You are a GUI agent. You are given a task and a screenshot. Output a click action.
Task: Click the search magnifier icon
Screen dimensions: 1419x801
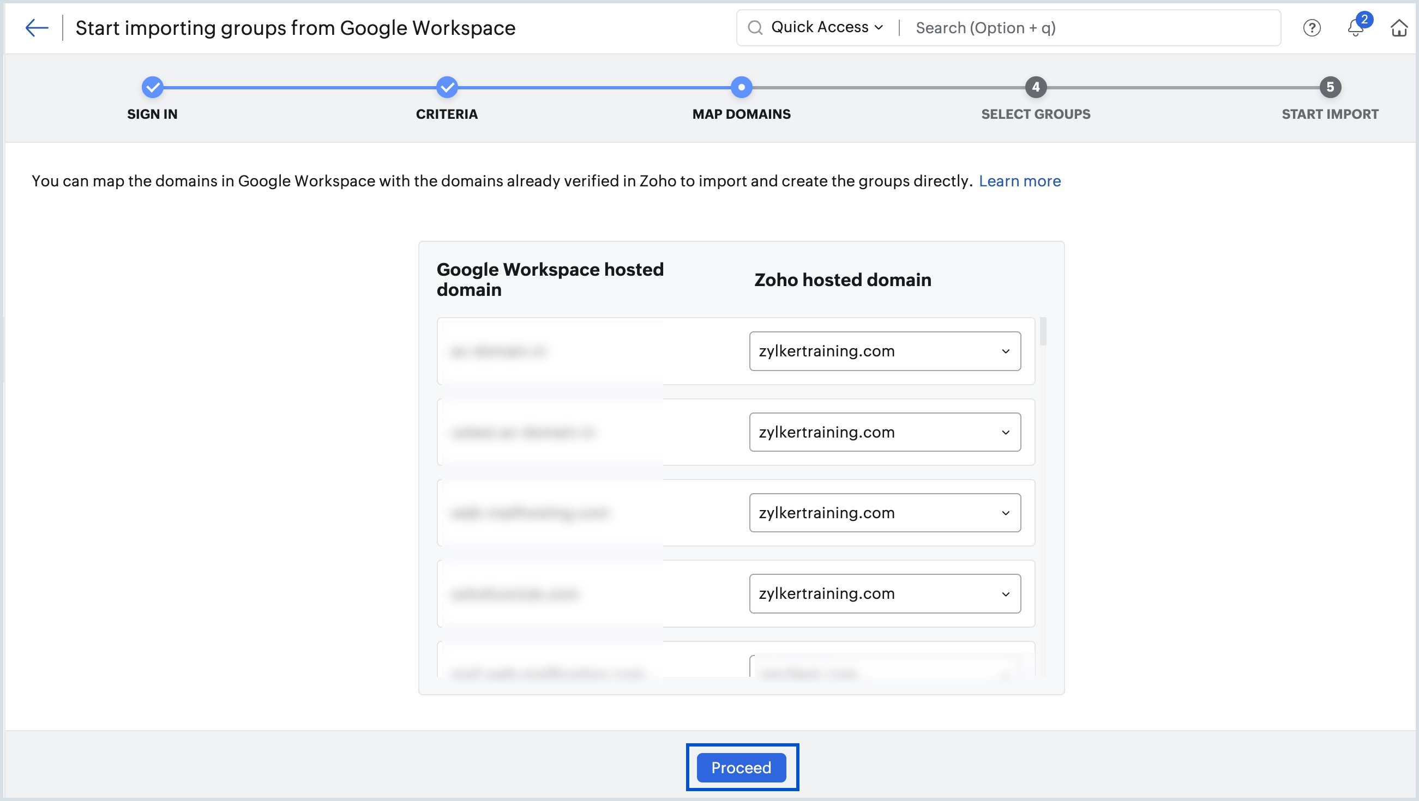756,27
